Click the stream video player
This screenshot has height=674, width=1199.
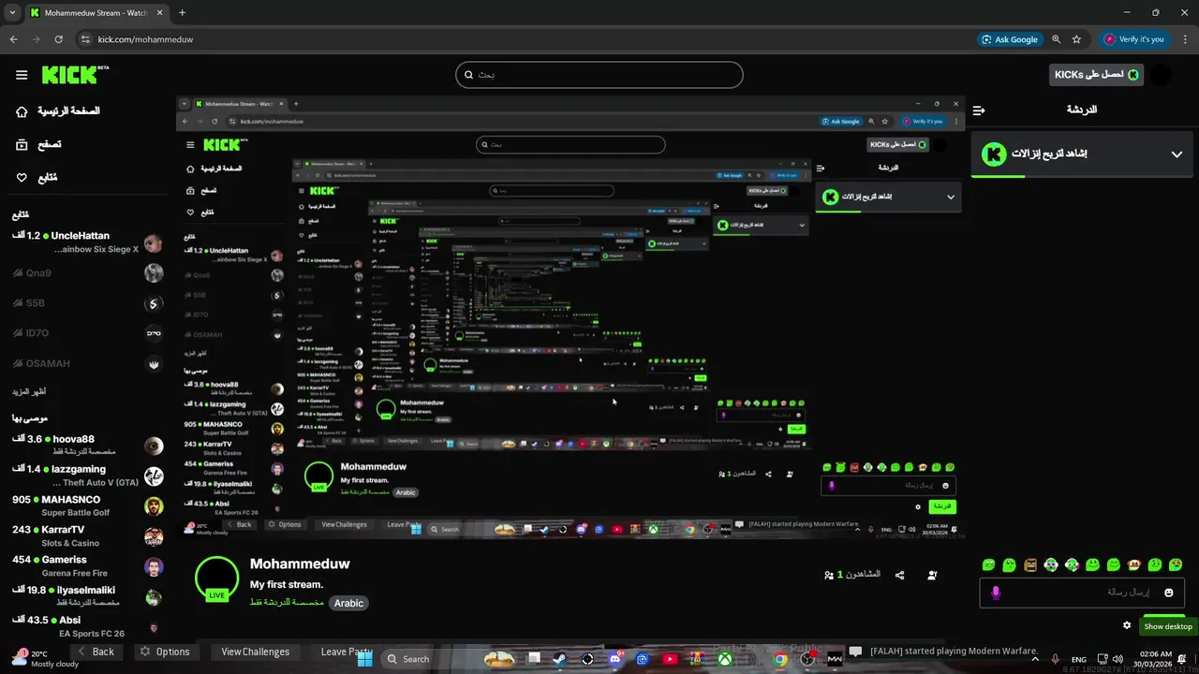pyautogui.click(x=570, y=316)
